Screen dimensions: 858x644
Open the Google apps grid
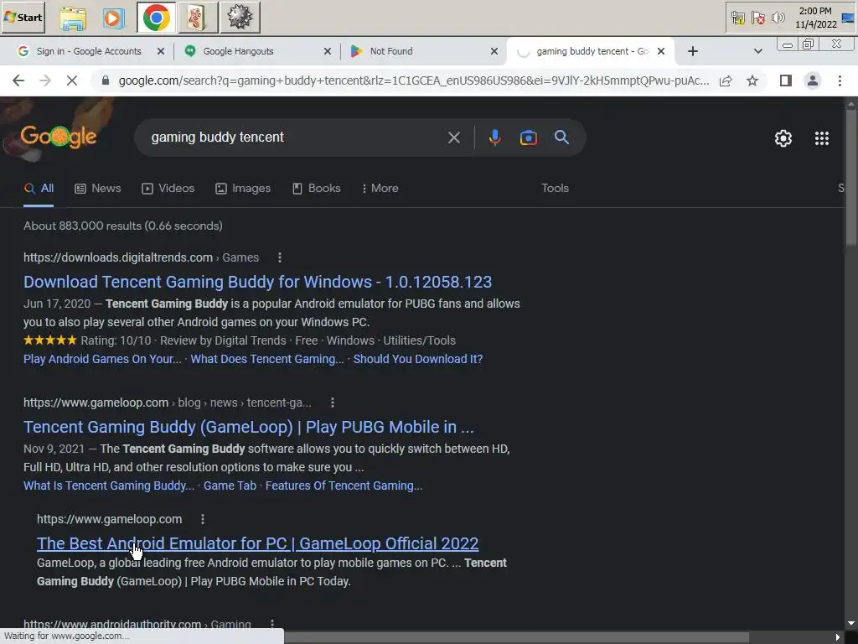pyautogui.click(x=821, y=138)
